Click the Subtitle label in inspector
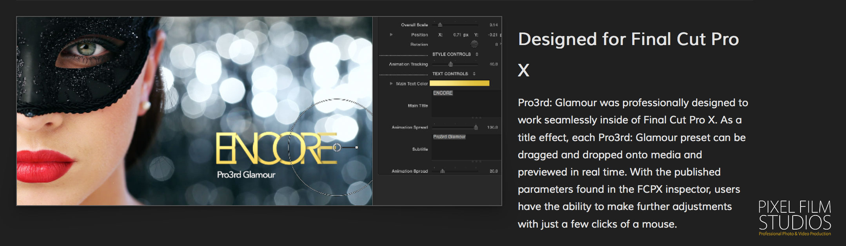The image size is (846, 246). tap(420, 149)
